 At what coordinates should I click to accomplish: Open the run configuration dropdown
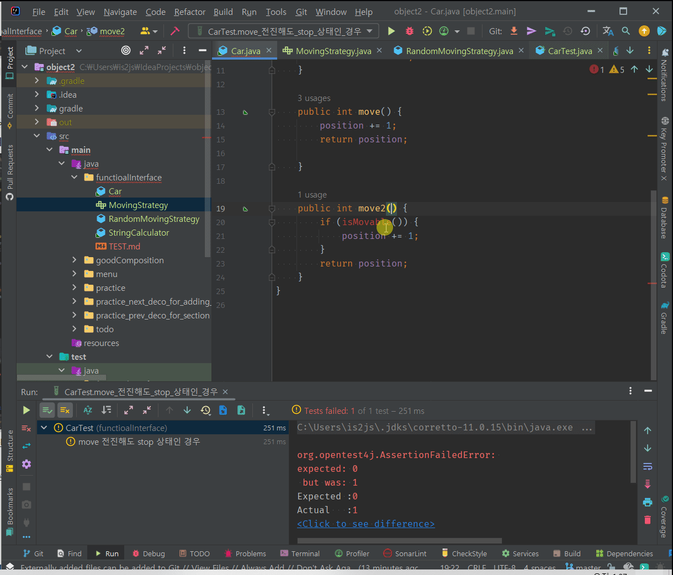coord(284,31)
